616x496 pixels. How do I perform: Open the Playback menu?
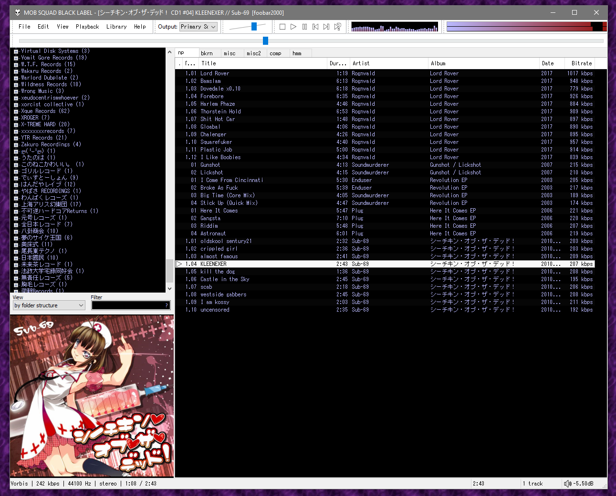coord(87,27)
